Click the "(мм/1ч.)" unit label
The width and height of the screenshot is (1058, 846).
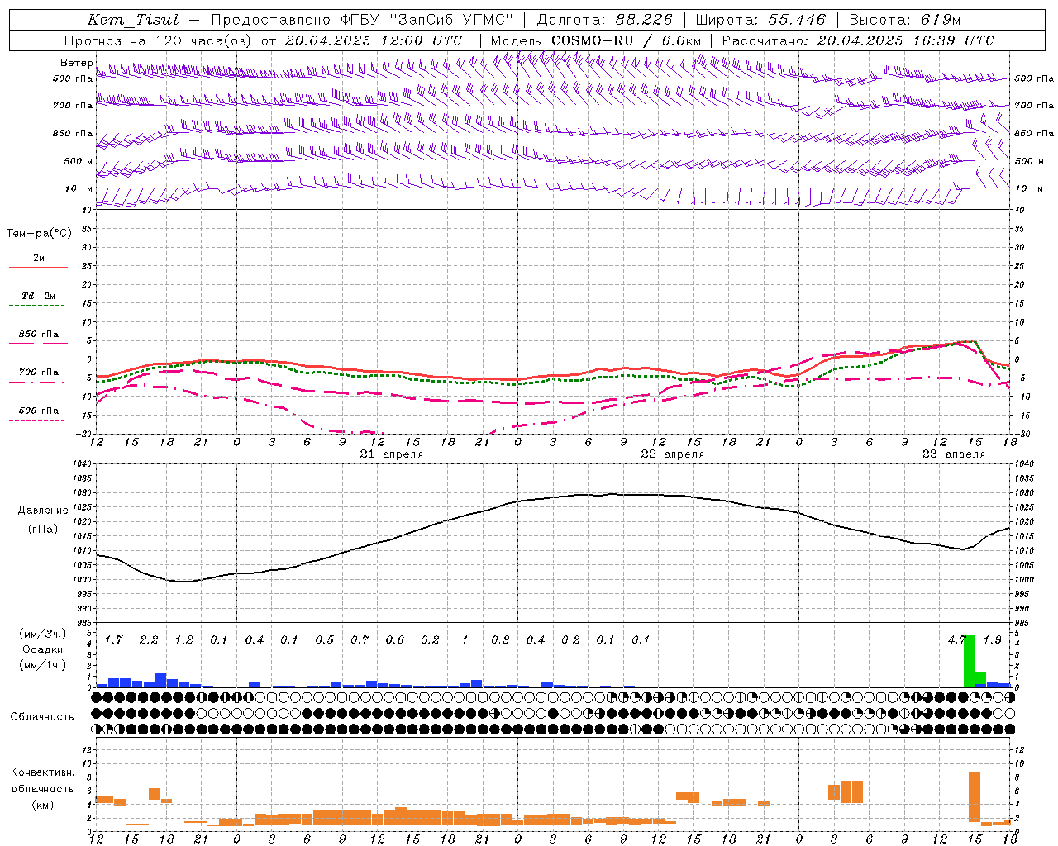42,665
